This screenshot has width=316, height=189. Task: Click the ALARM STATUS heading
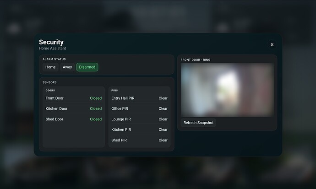pyautogui.click(x=54, y=59)
